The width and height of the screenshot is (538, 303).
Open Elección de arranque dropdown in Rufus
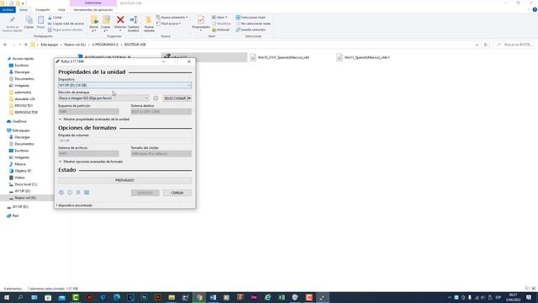[103, 98]
